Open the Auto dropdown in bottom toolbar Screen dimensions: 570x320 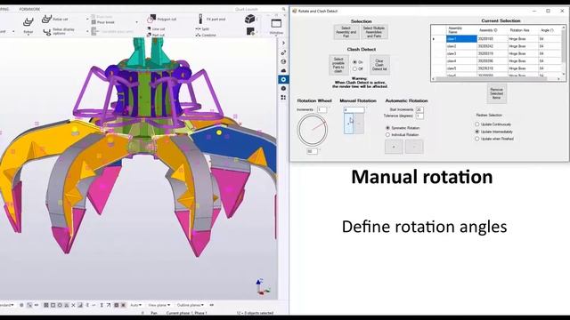135,305
